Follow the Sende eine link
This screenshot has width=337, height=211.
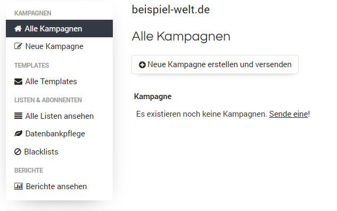tap(289, 114)
